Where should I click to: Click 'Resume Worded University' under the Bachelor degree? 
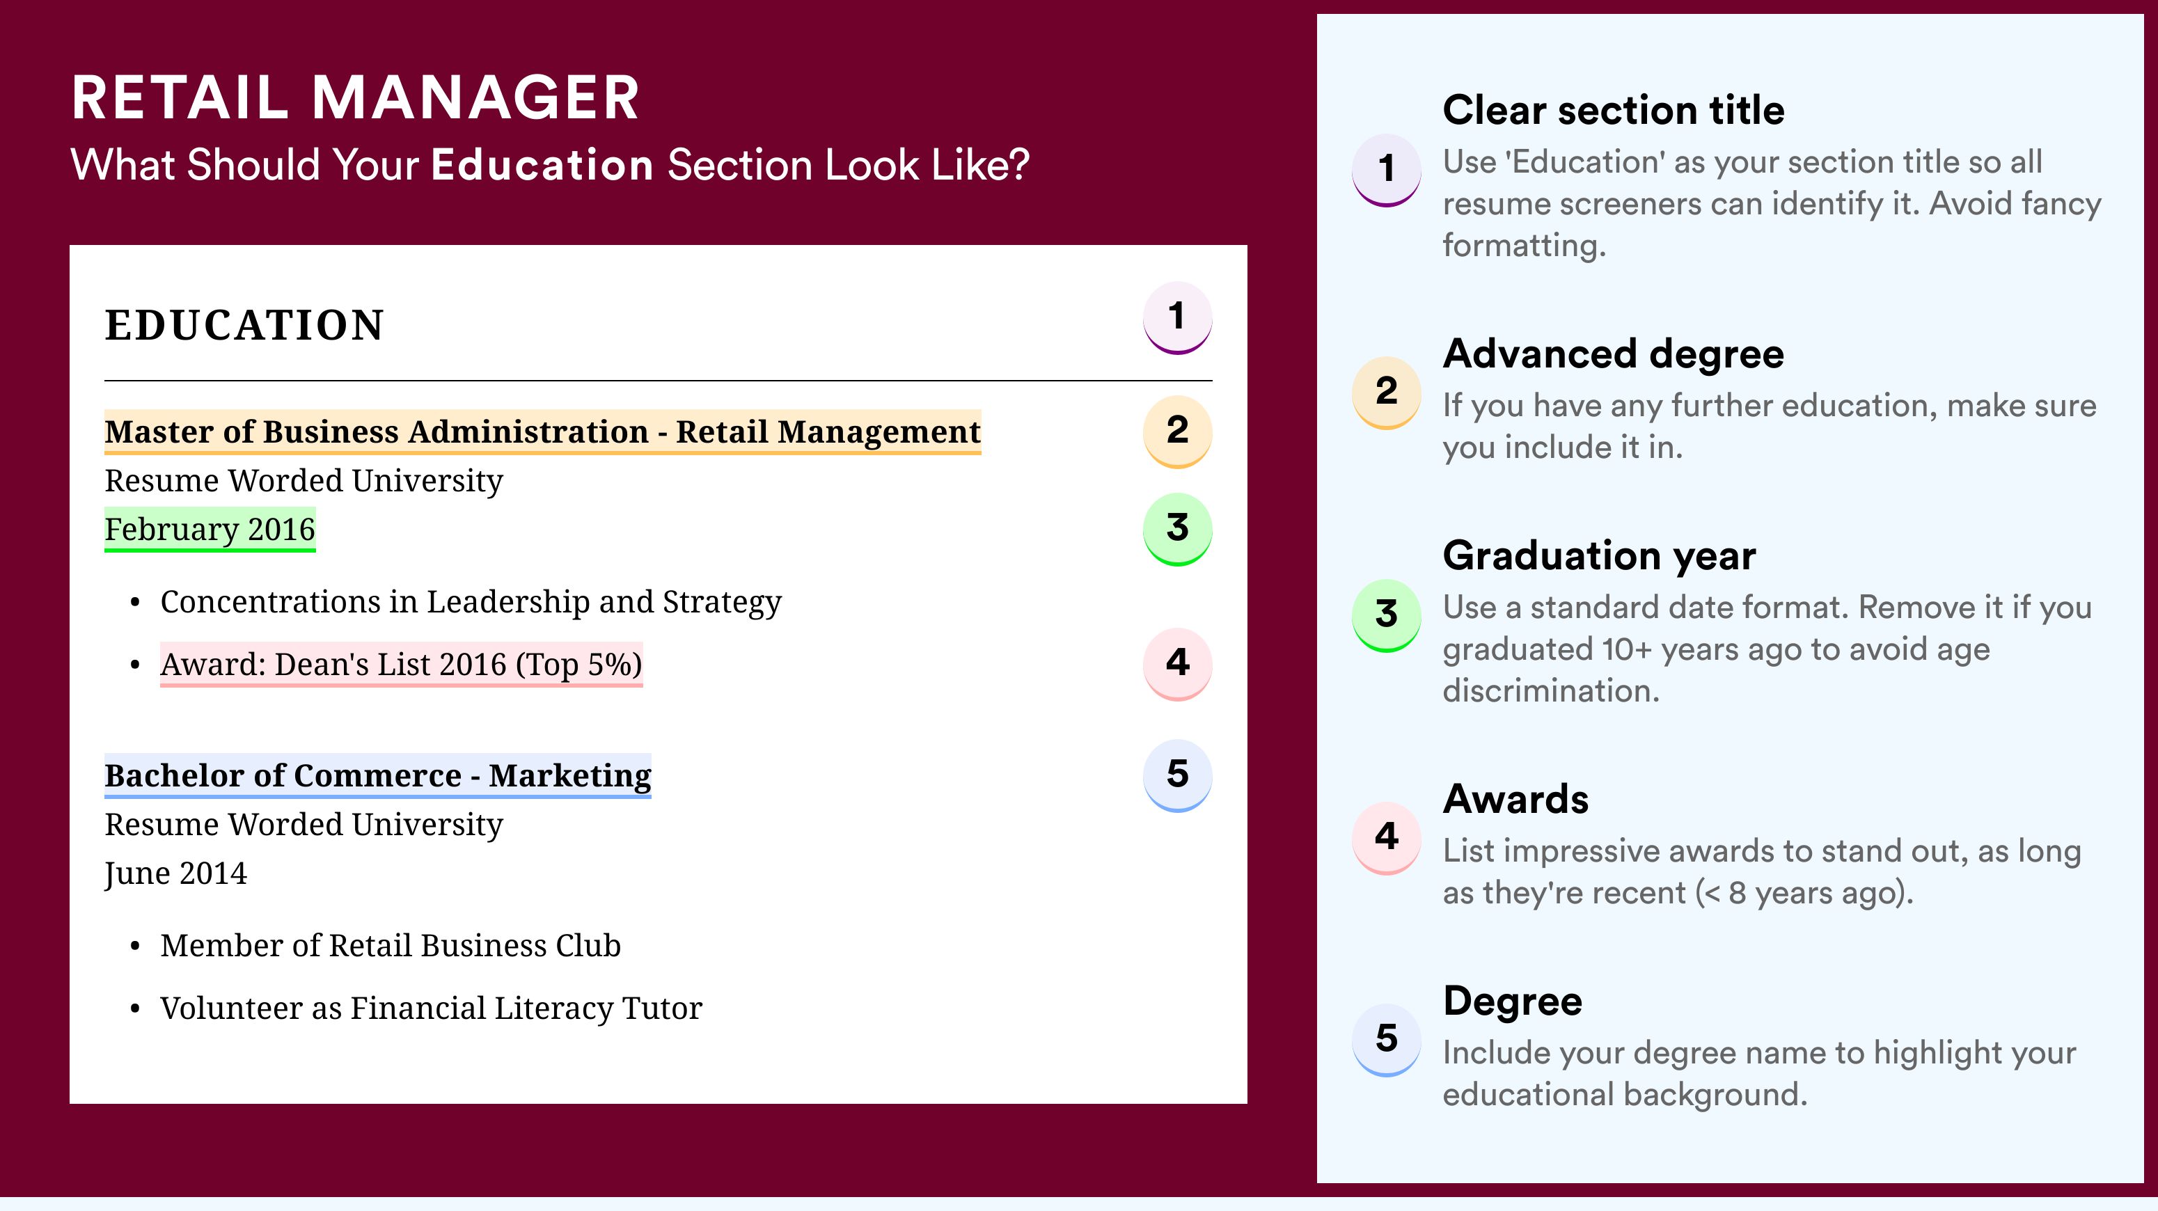point(304,825)
